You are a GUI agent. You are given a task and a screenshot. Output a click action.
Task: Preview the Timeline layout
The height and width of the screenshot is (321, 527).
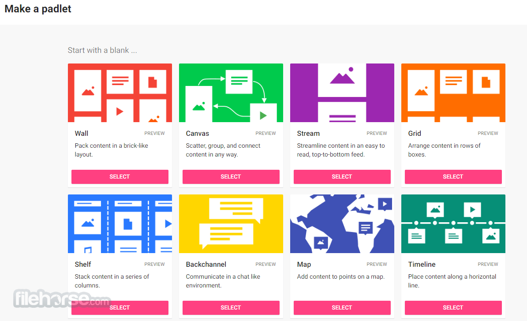488,264
